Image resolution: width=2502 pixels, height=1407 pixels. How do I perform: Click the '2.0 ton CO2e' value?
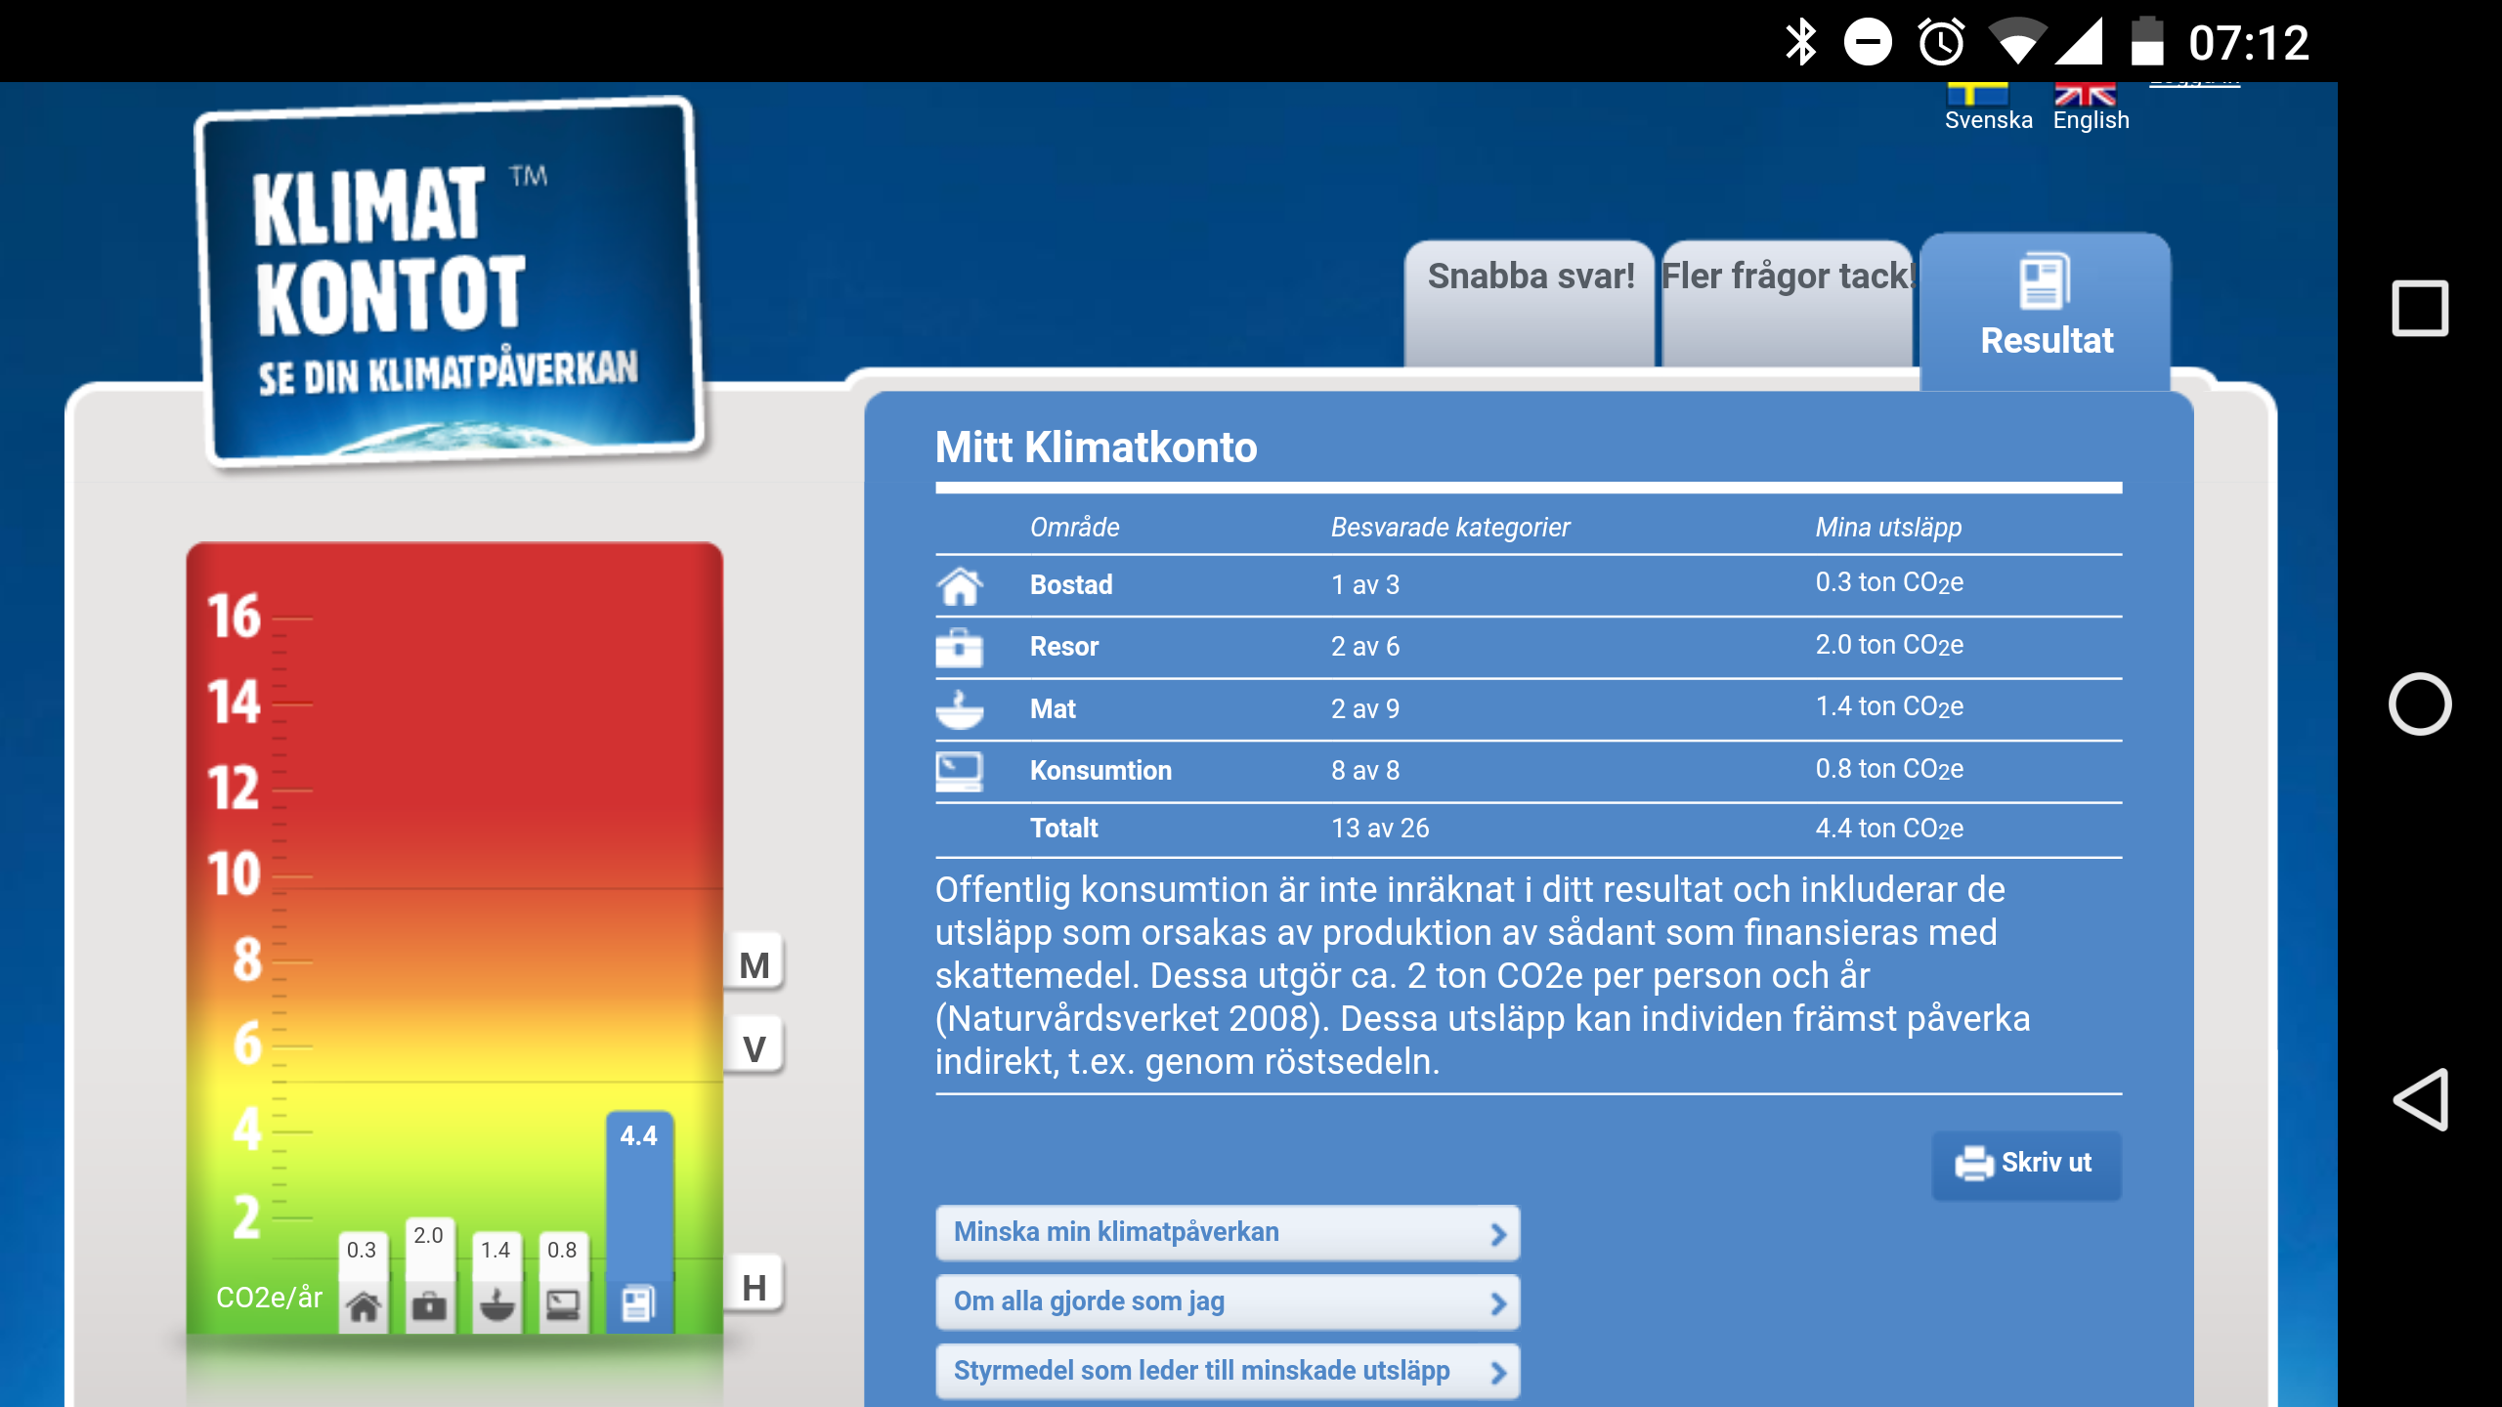tap(1889, 645)
